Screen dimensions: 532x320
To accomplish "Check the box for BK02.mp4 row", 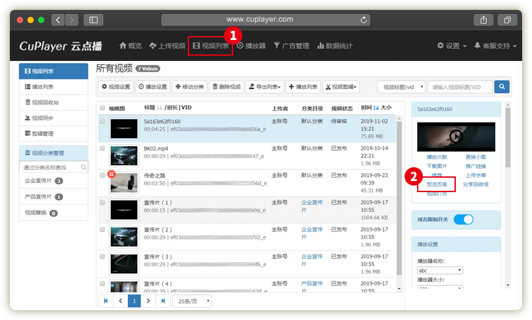I will [x=102, y=149].
